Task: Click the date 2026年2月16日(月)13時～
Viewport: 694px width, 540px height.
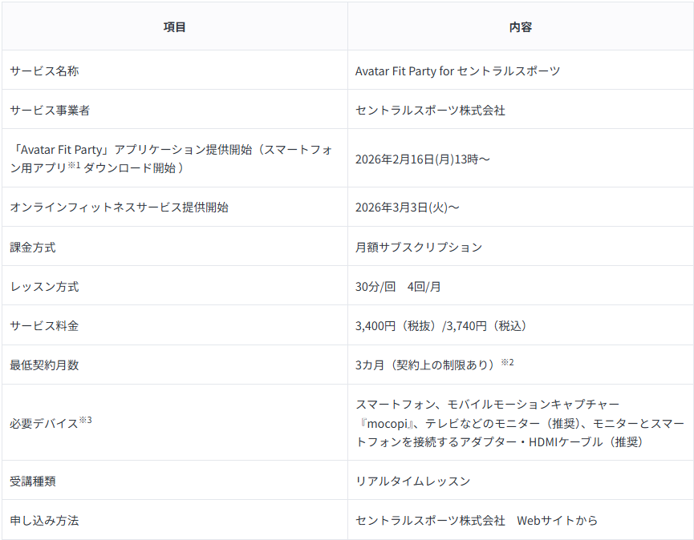Action: coord(423,159)
